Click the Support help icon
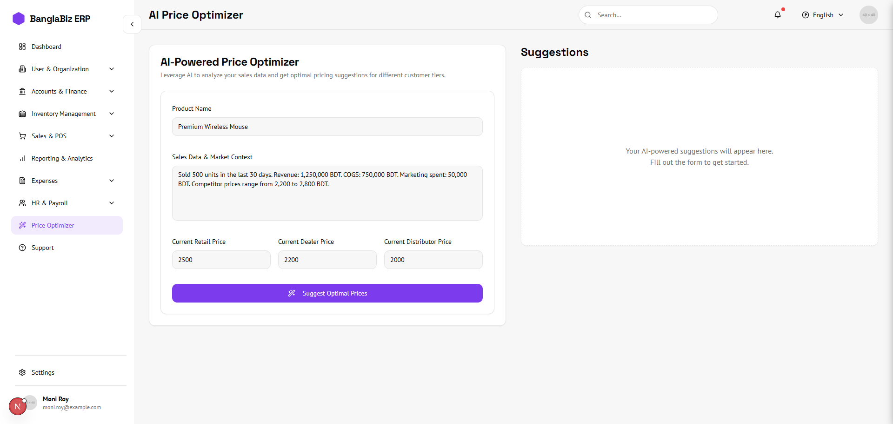 [x=22, y=248]
